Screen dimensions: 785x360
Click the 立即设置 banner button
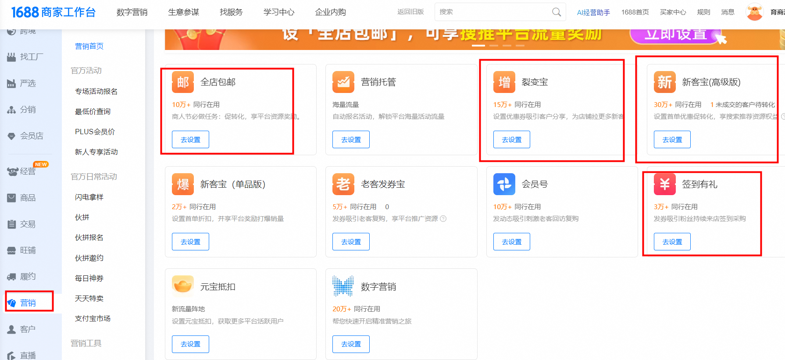(x=675, y=35)
